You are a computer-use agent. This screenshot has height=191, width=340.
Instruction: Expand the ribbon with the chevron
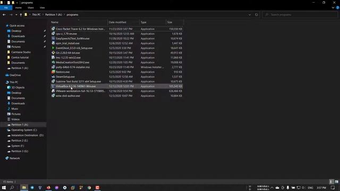point(333,7)
